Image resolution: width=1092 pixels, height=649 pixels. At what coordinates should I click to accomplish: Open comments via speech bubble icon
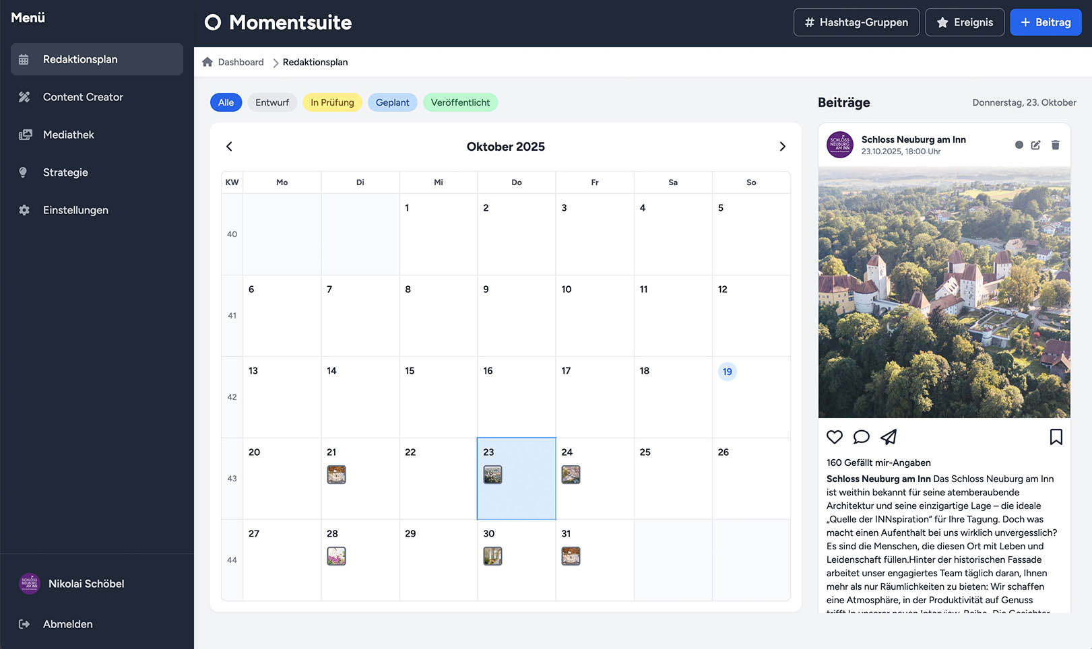click(x=861, y=437)
